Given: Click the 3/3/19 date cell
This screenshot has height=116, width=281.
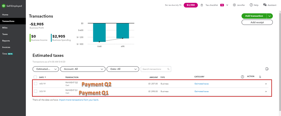Looking at the screenshot, I should click(42, 92).
